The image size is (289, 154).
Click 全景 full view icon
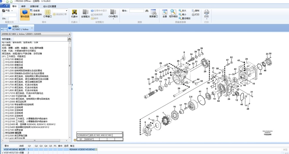(165, 14)
